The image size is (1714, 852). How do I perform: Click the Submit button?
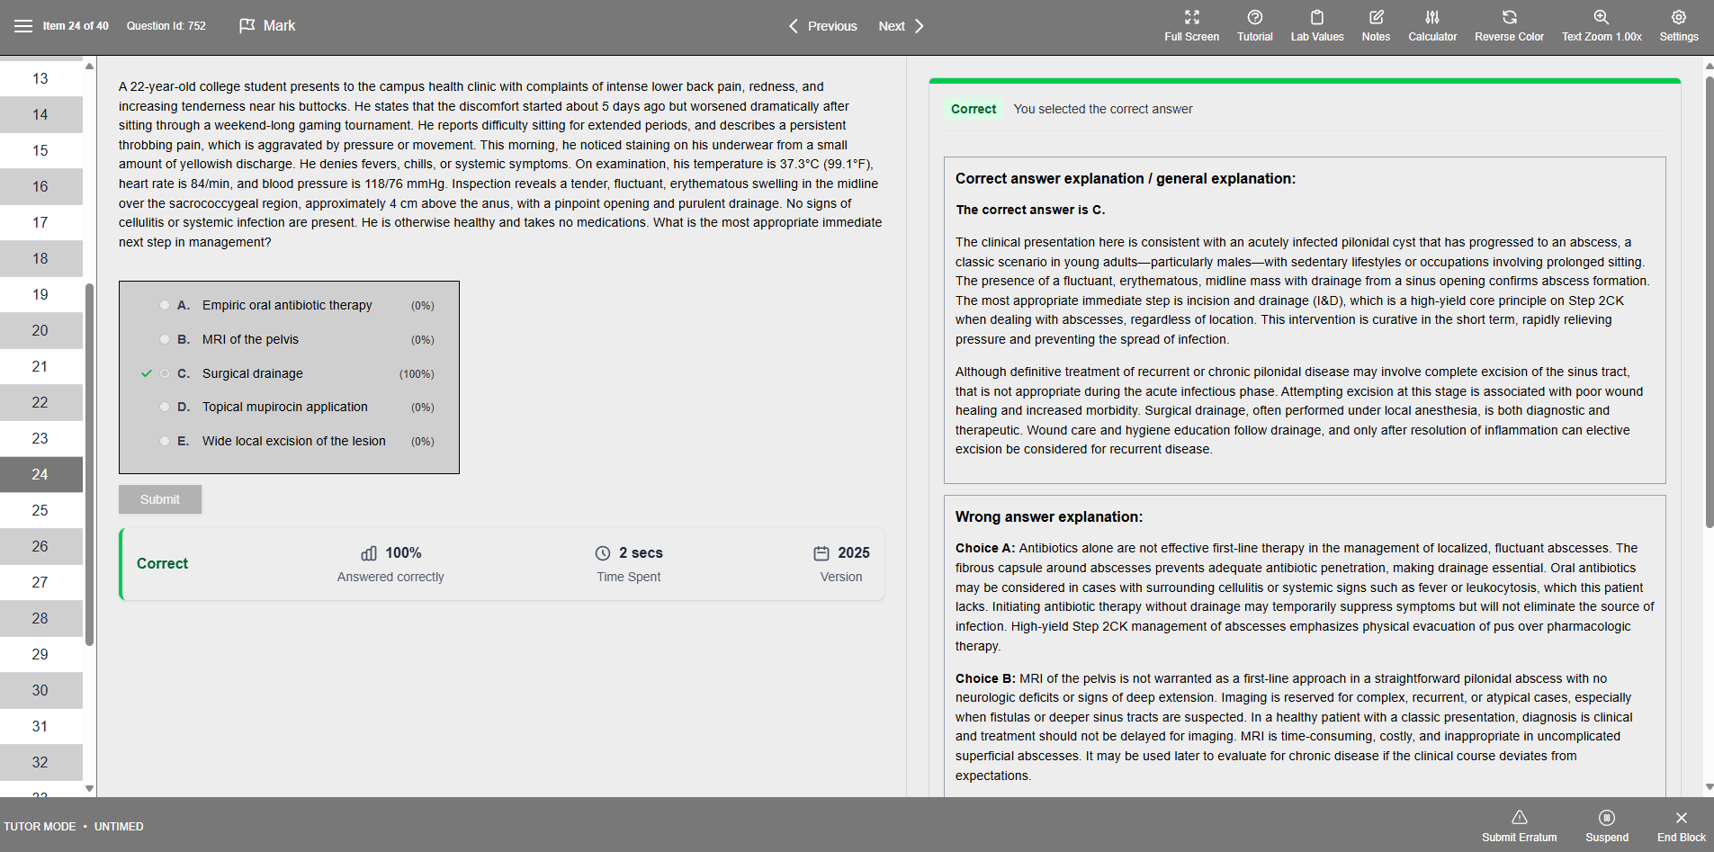(x=160, y=499)
